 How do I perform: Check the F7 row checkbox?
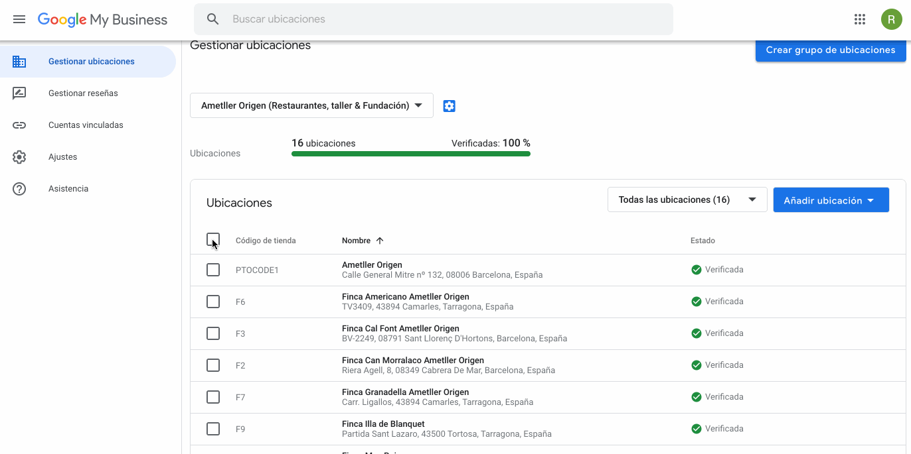(x=213, y=397)
